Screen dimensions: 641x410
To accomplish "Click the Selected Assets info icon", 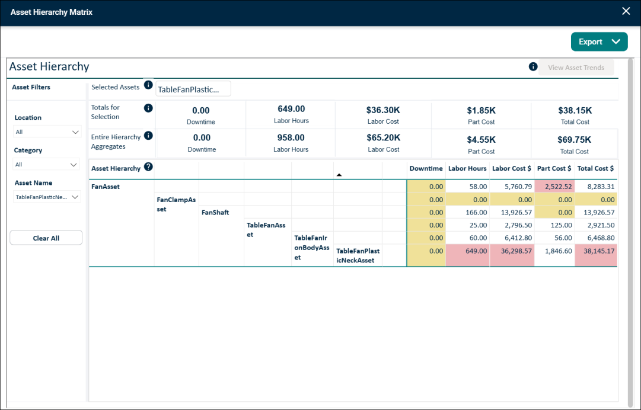I will tap(148, 85).
